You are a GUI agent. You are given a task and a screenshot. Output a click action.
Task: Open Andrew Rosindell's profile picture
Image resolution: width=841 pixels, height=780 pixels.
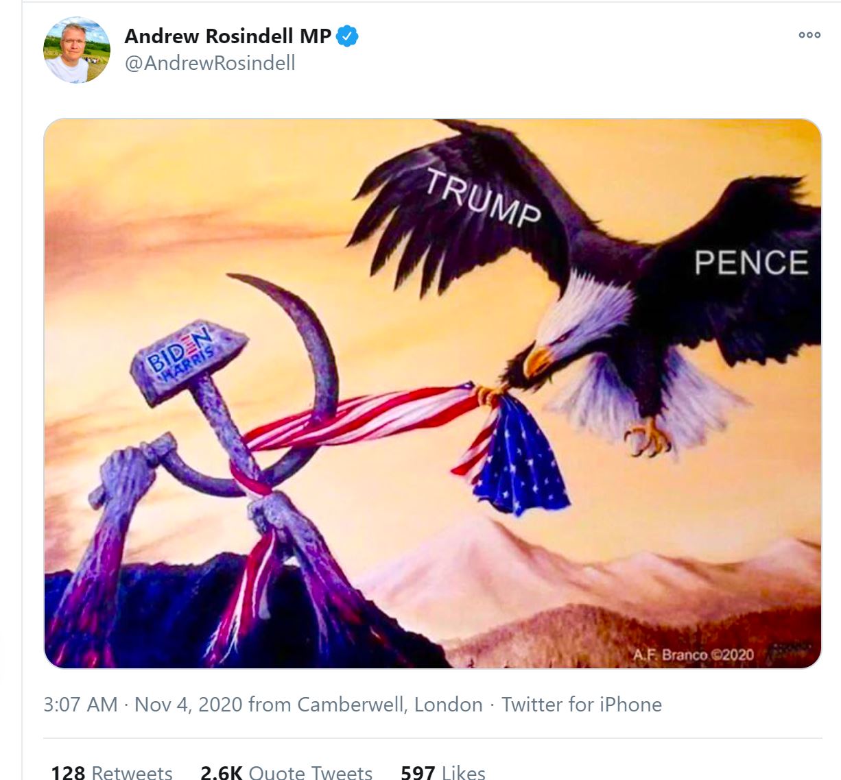[76, 51]
